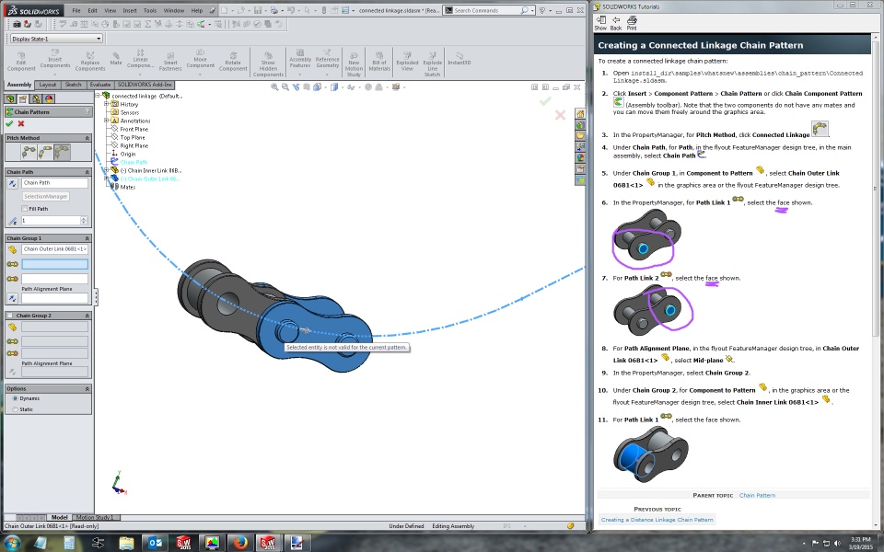
Task: Click the Search Commands box
Action: pos(486,10)
